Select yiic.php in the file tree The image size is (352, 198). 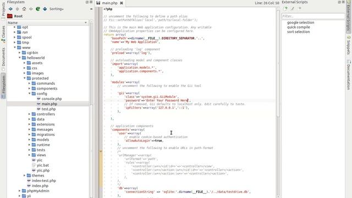43,170
